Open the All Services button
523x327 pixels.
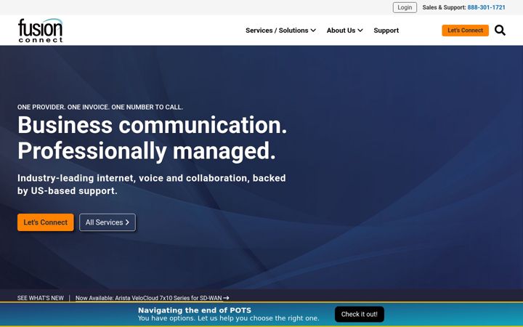click(x=108, y=222)
